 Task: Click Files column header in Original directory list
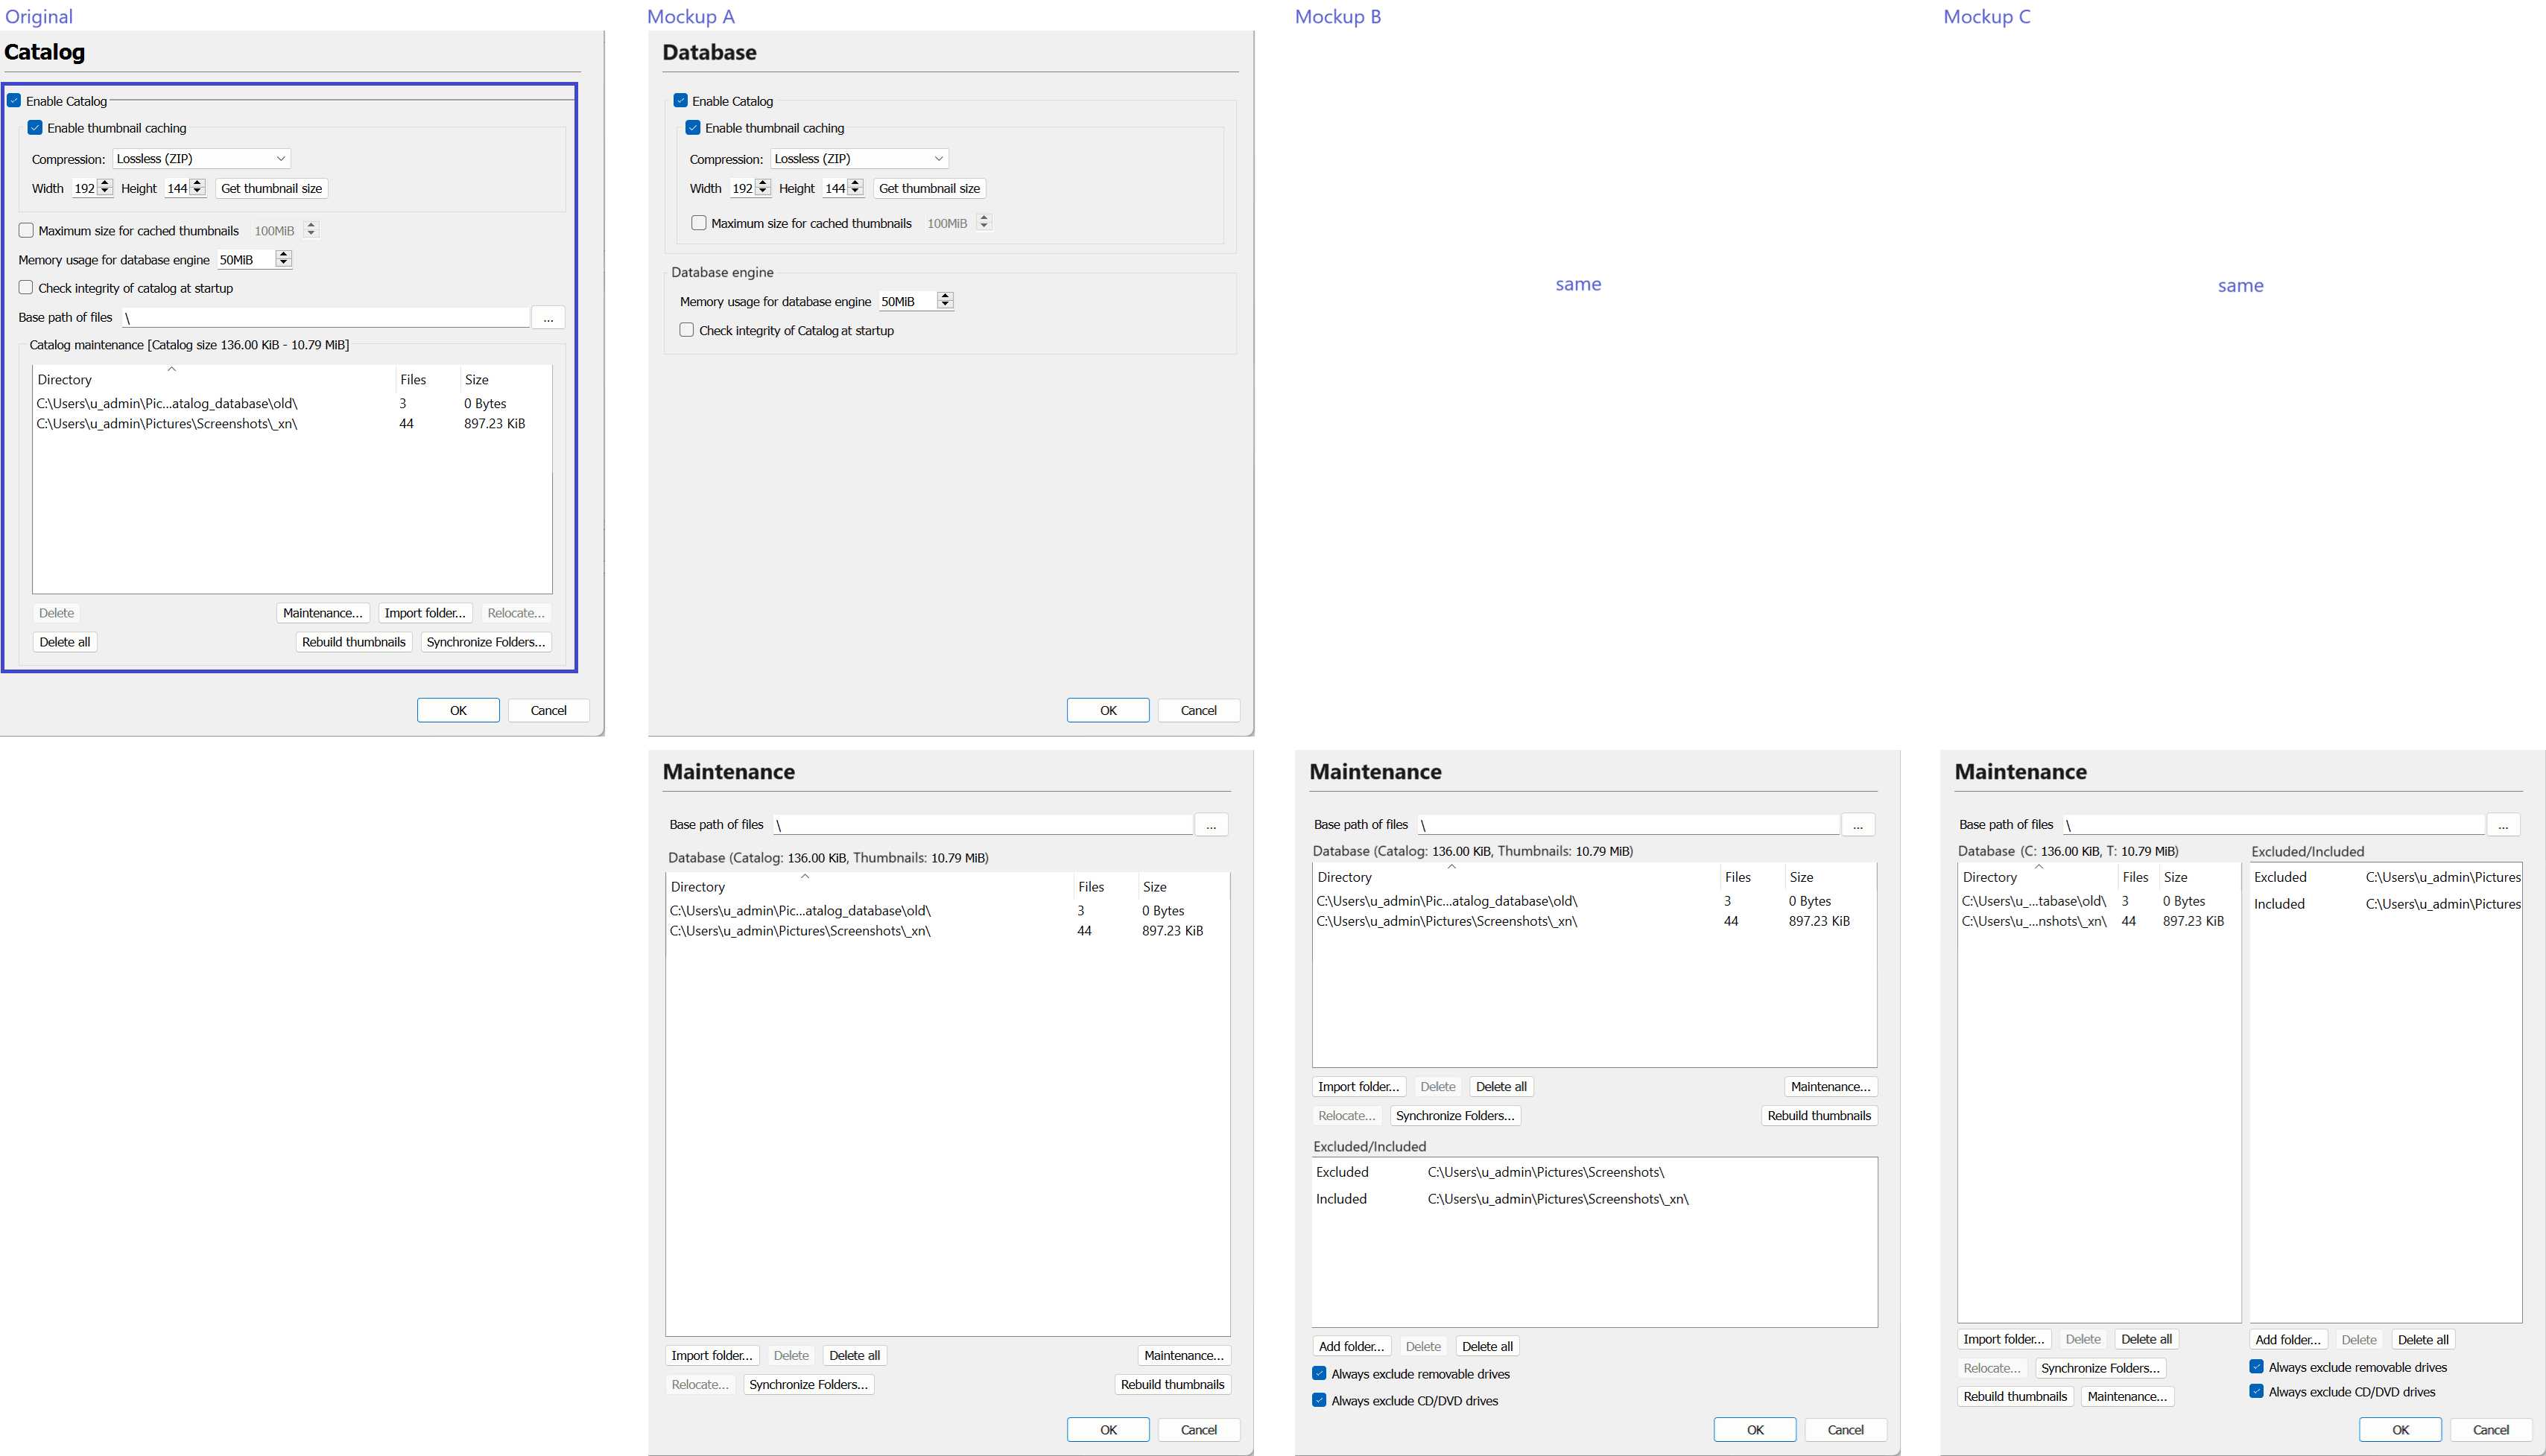[414, 380]
